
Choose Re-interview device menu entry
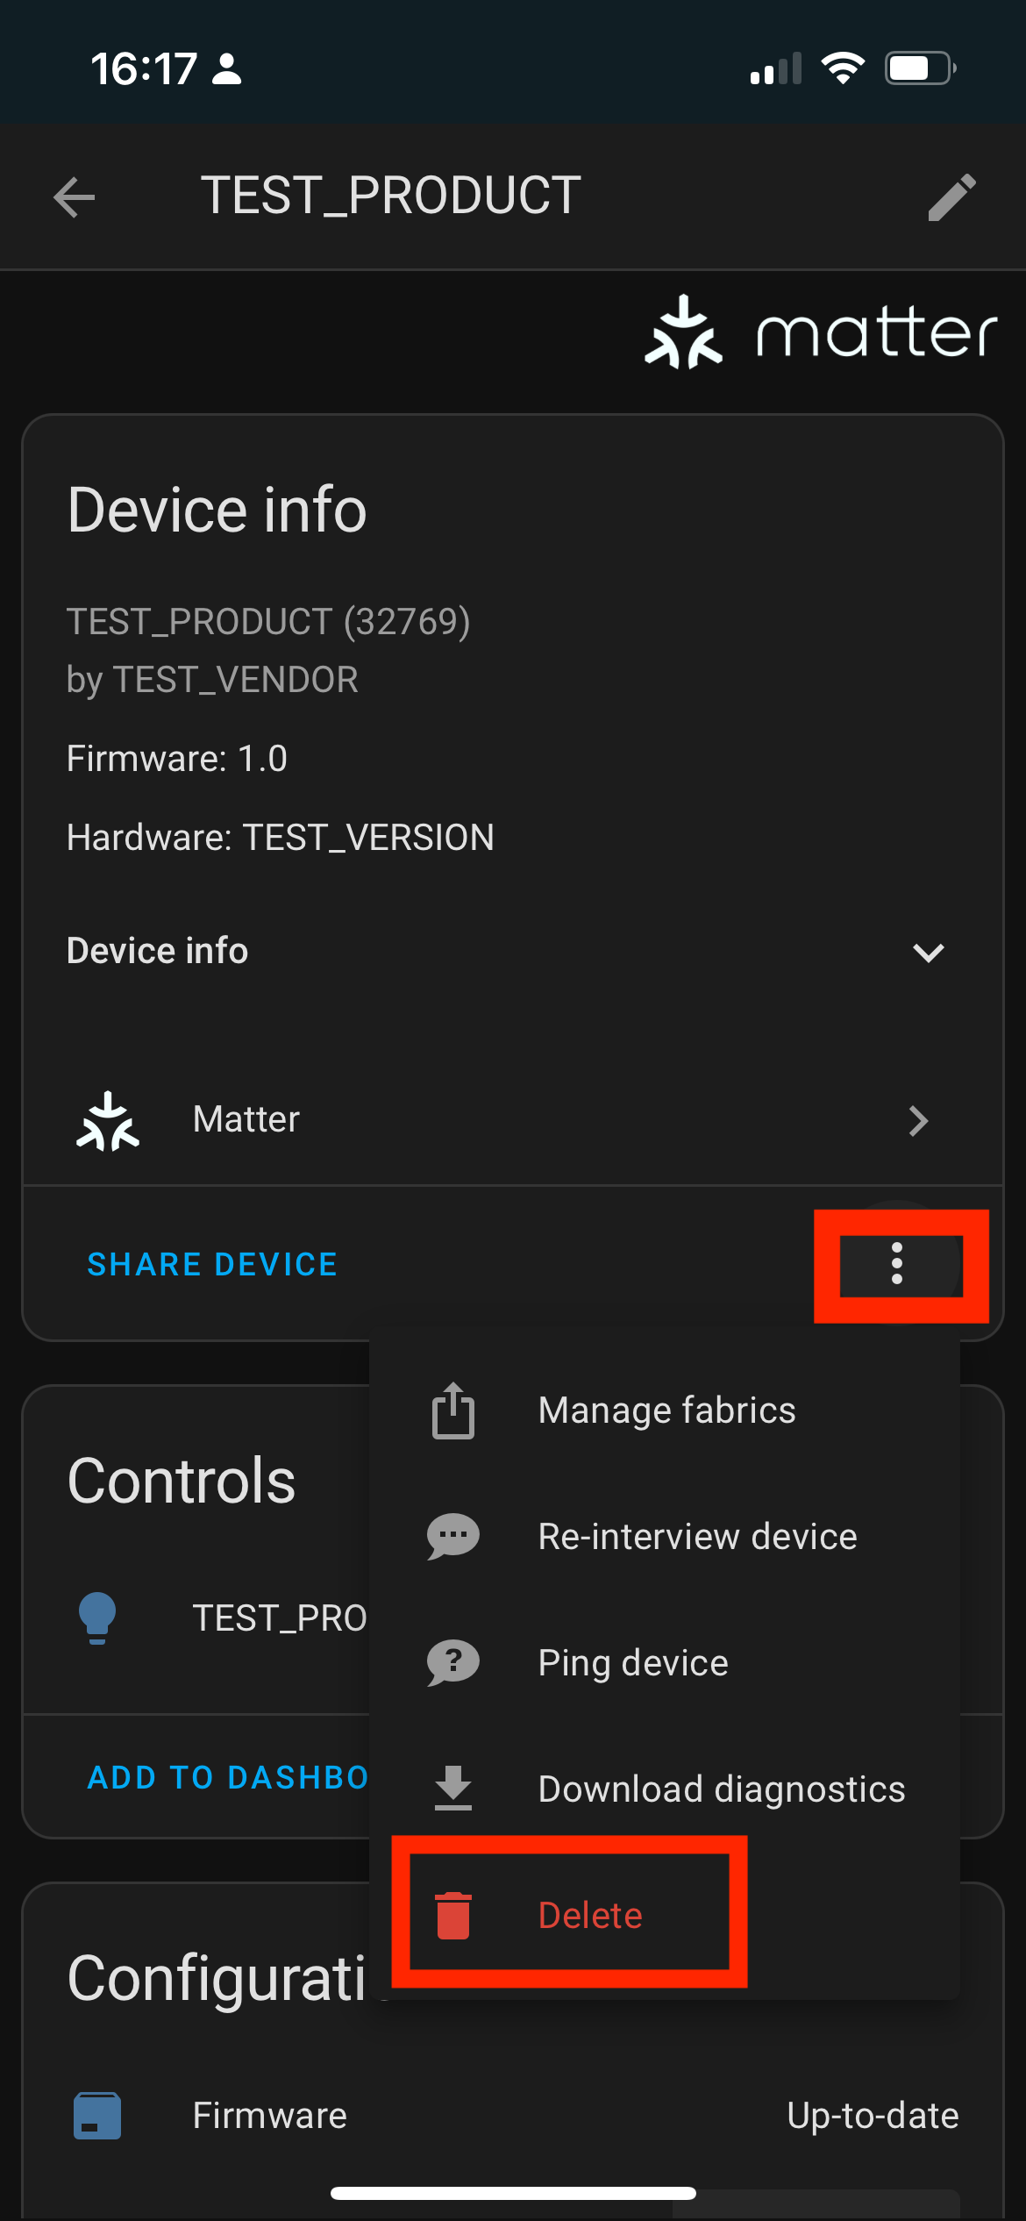pos(697,1537)
